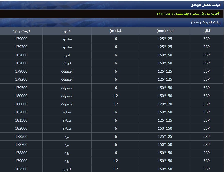Click ساوه in the 181500 row
The width and height of the screenshot is (224, 172).
67,120
